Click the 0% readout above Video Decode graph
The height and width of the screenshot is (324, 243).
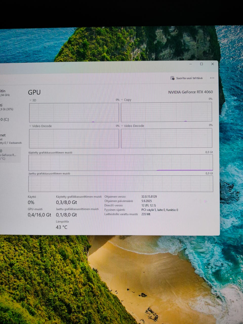point(211,125)
